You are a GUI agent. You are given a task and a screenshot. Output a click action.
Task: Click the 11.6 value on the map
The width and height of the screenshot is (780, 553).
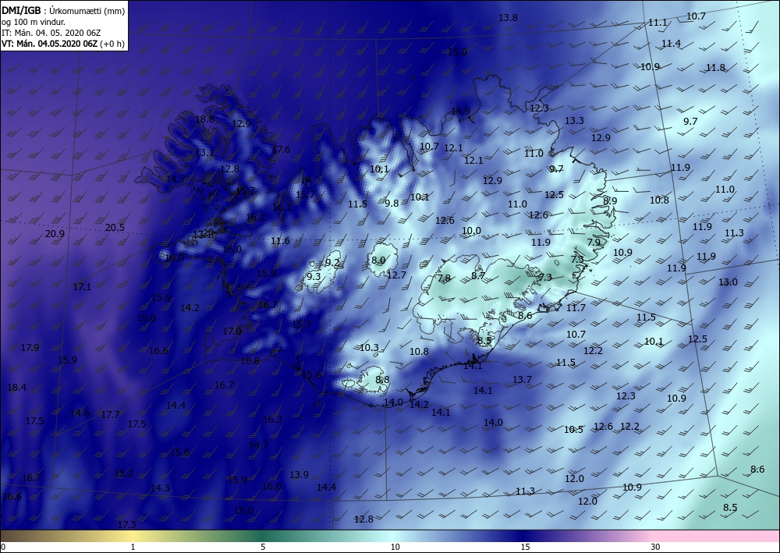280,240
